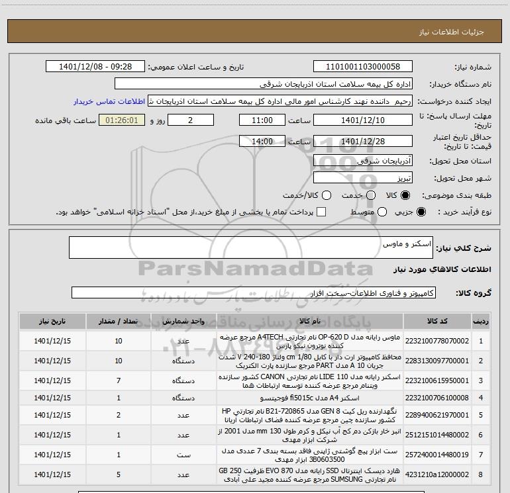Select the جزیی purchase type radio
The width and height of the screenshot is (510, 493).
tap(421, 212)
